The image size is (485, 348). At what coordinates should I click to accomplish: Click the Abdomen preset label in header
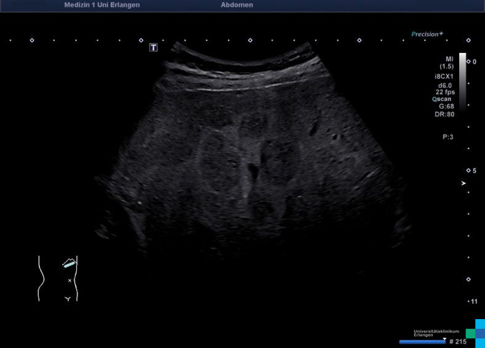click(236, 5)
